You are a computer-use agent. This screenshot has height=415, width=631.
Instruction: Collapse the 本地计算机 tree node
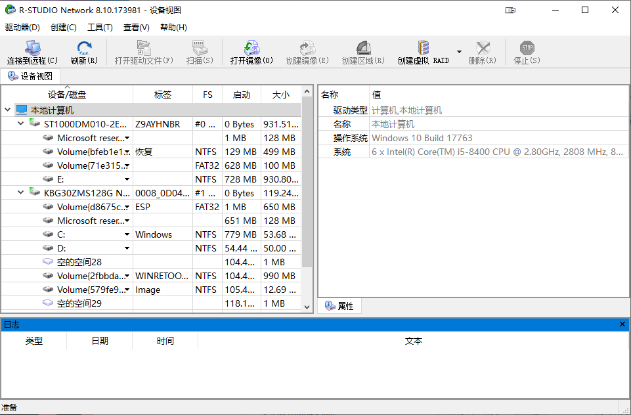[7, 110]
